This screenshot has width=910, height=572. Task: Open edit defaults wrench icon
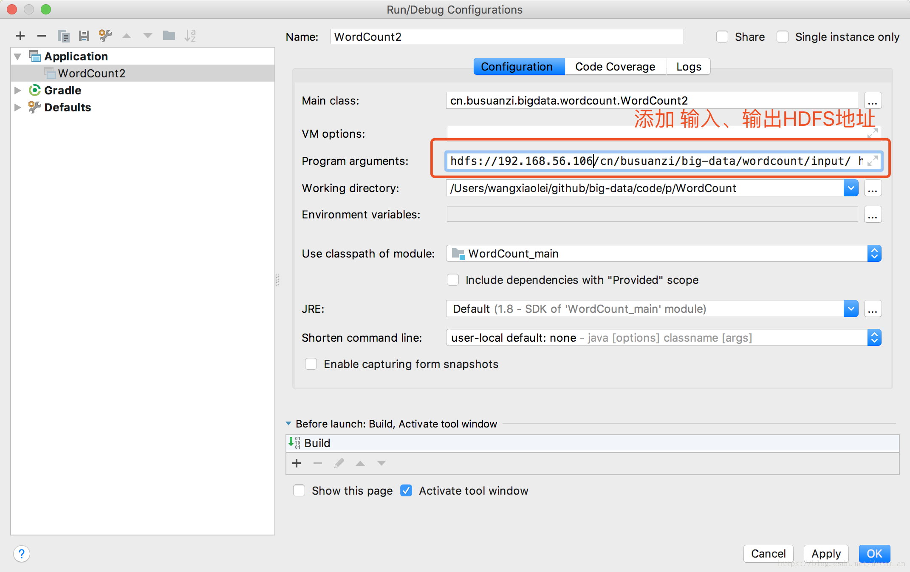[105, 36]
